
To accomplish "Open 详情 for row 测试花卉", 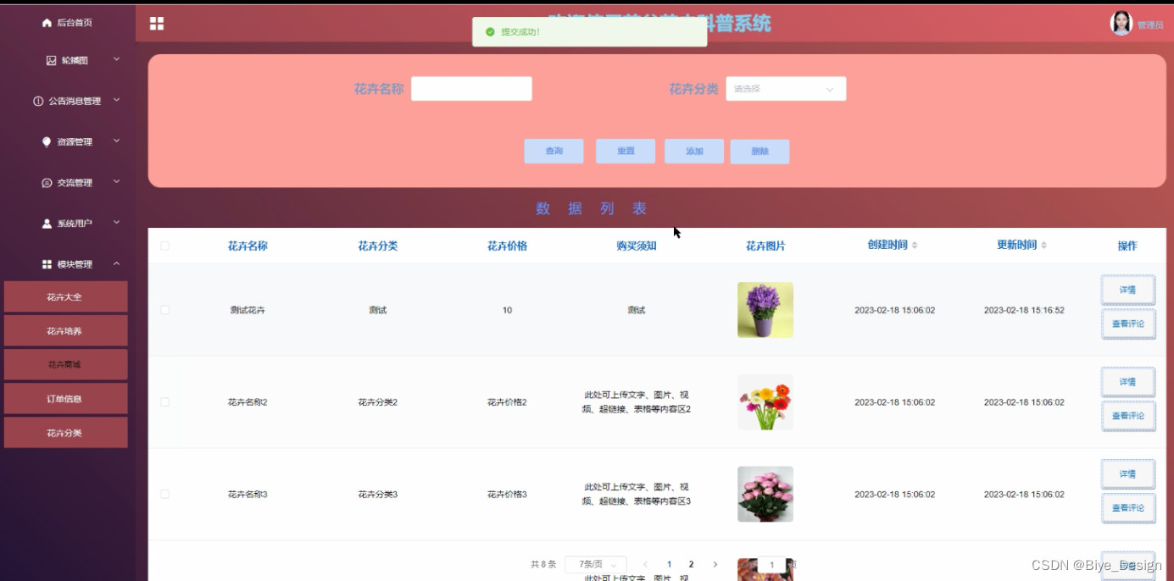I will click(x=1128, y=290).
